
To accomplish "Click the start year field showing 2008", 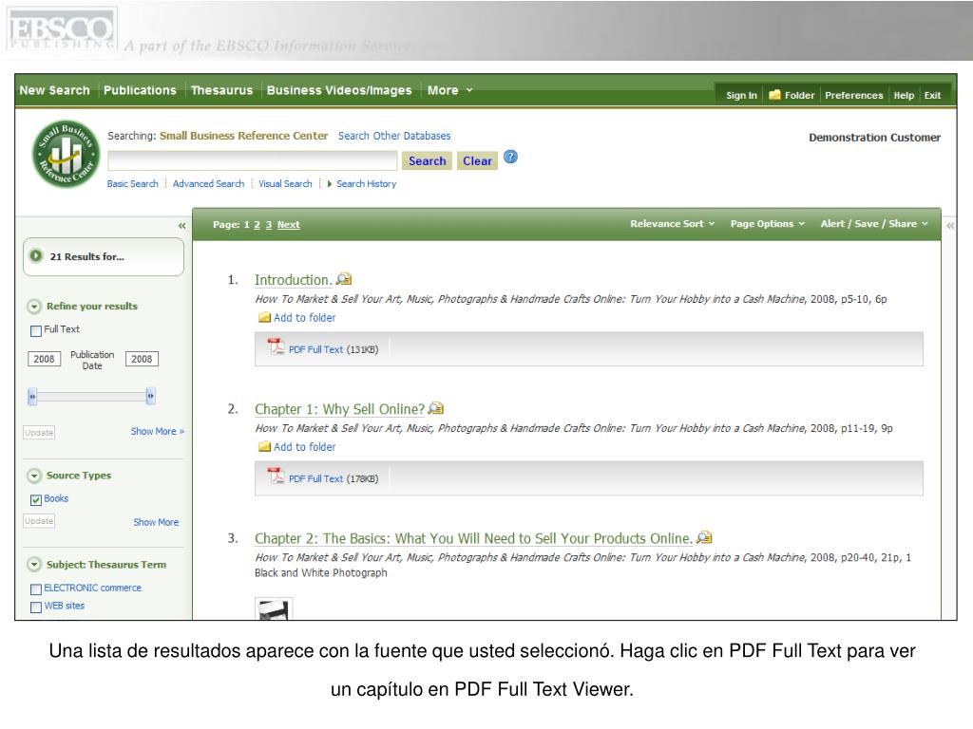I will pos(44,359).
